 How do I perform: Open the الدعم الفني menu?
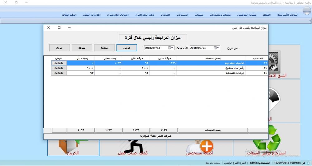[69, 15]
